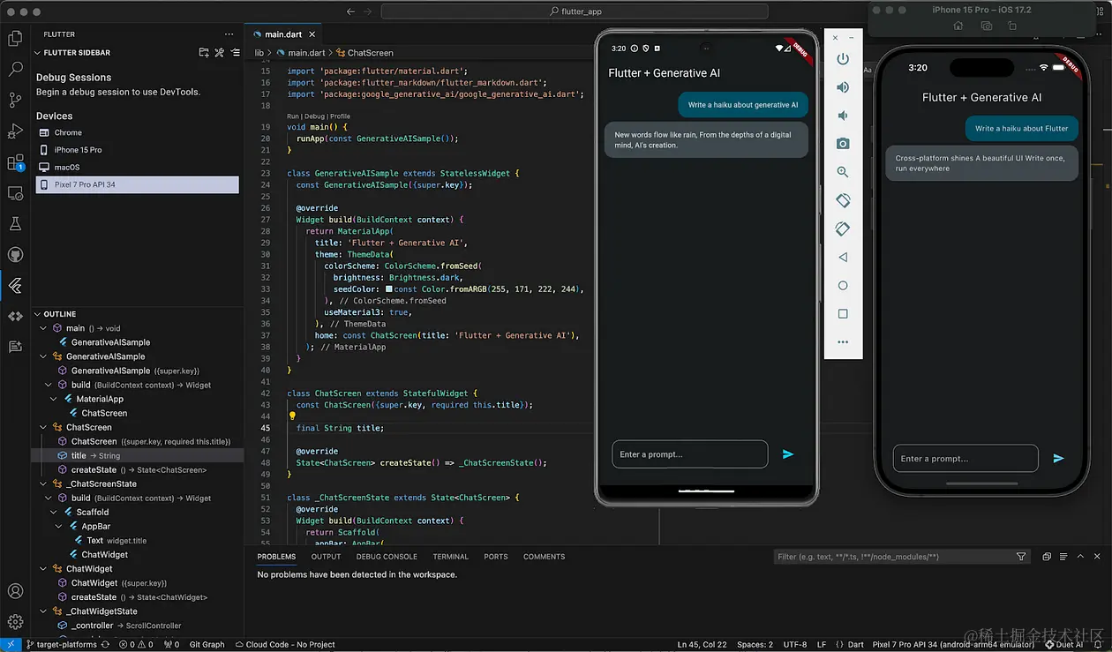Open the Run and Debug view
This screenshot has height=652, width=1112.
click(15, 131)
